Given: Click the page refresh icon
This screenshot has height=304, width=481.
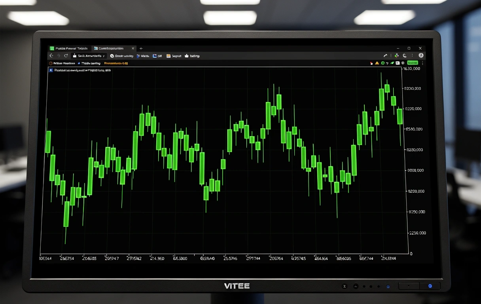Looking at the screenshot, I should tap(66, 55).
